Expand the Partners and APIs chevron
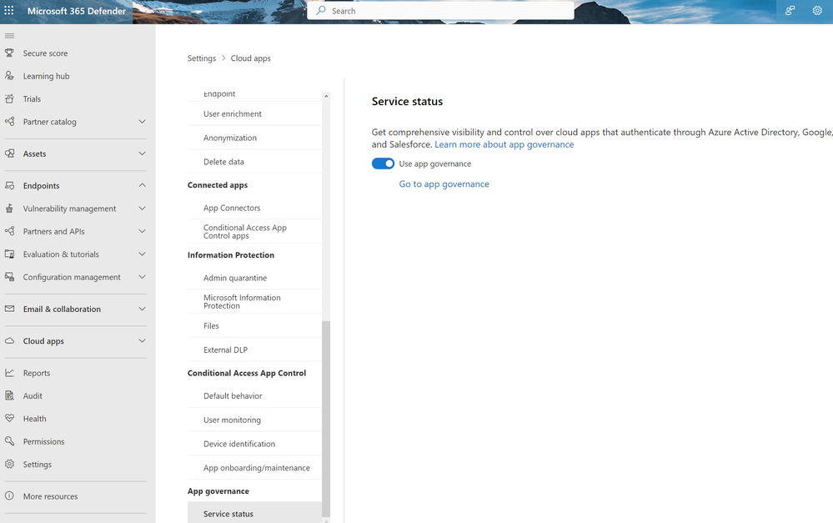This screenshot has height=523, width=833. click(x=142, y=231)
